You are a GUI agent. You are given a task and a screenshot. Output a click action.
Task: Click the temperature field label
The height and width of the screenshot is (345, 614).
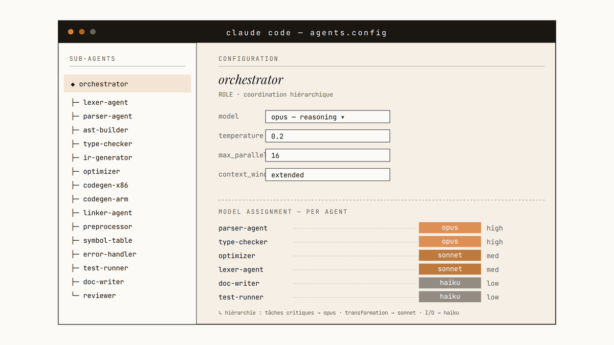click(241, 135)
